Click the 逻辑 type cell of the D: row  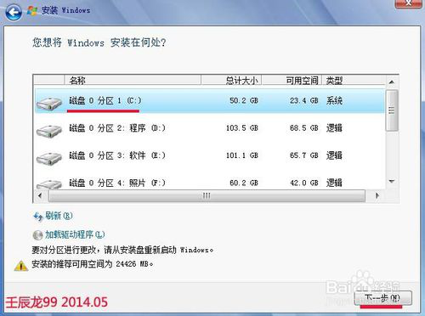click(334, 128)
